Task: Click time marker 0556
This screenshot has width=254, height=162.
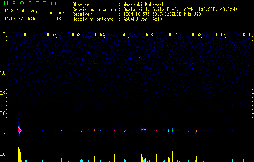Action: point(148,35)
